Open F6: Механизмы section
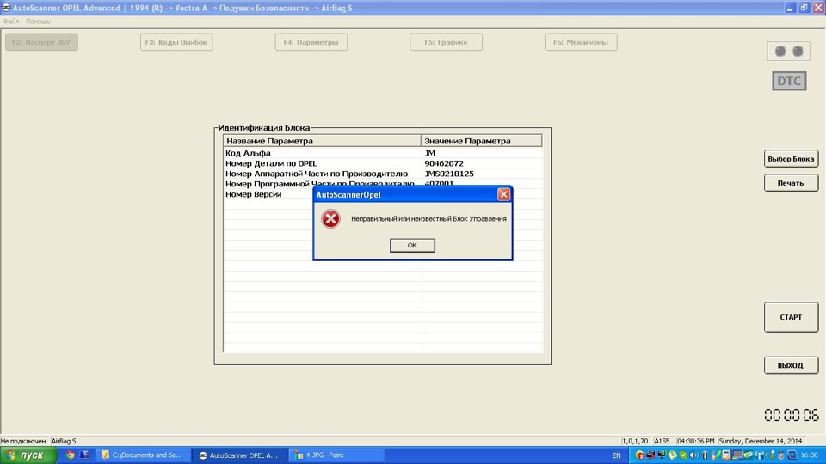 click(581, 42)
